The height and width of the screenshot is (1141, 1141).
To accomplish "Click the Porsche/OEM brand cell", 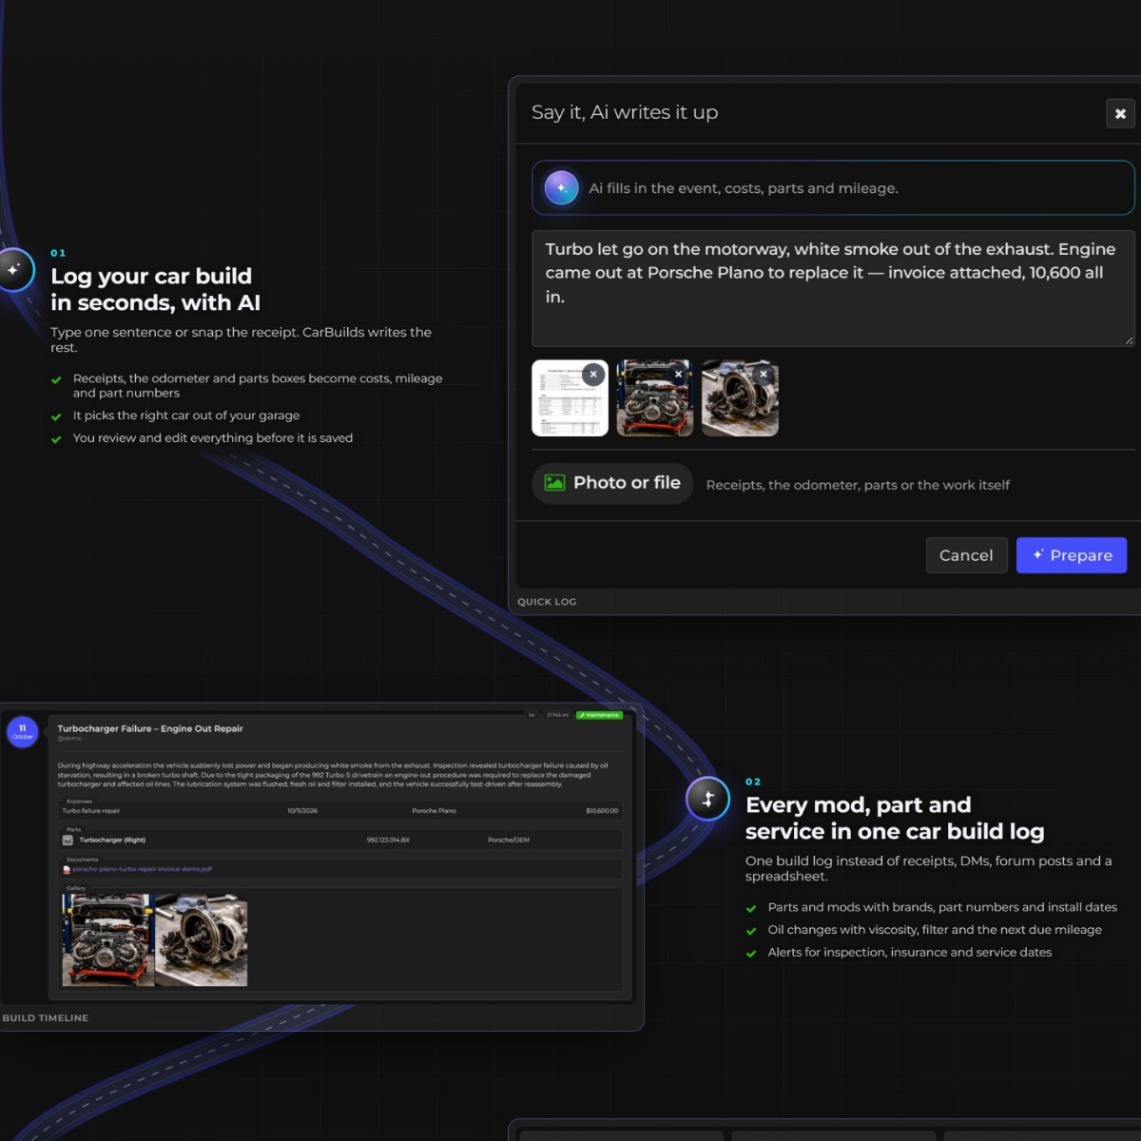I will [509, 841].
